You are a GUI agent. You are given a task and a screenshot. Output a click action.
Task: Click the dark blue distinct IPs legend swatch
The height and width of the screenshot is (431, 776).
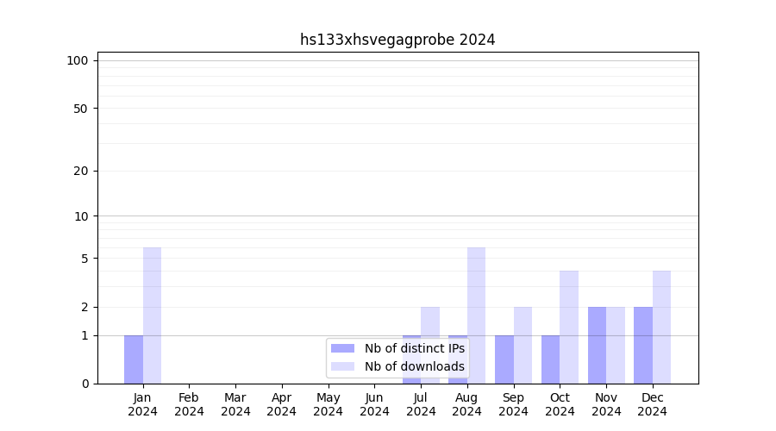pos(342,348)
